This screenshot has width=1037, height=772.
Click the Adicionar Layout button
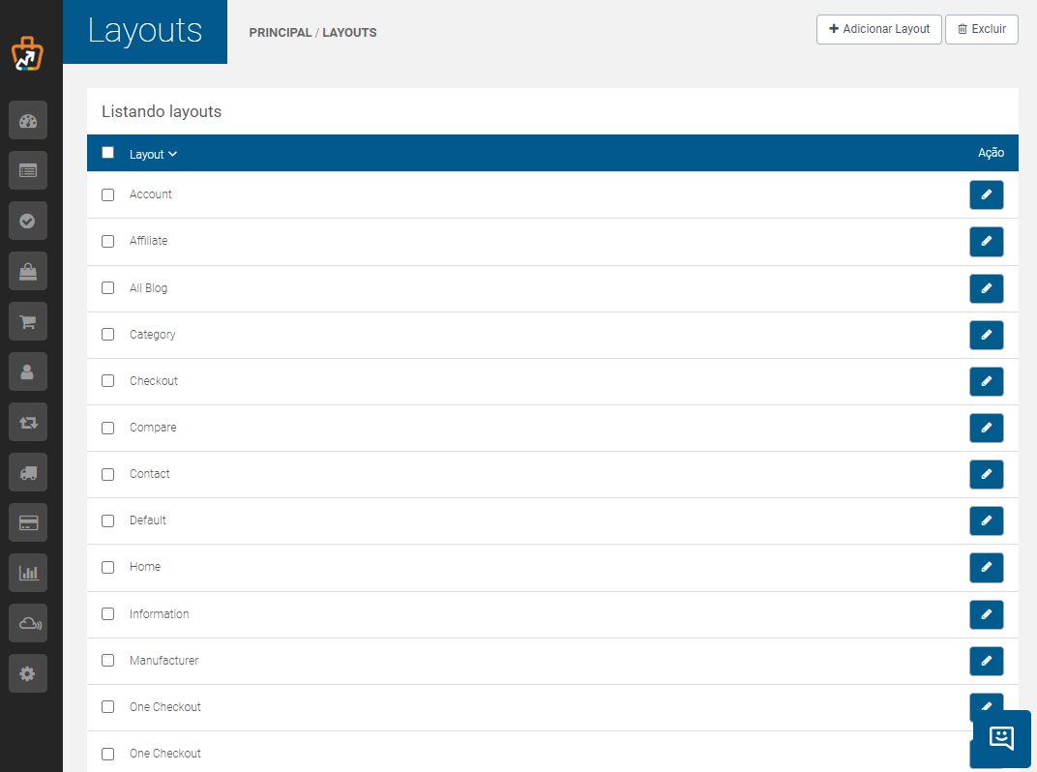(879, 29)
